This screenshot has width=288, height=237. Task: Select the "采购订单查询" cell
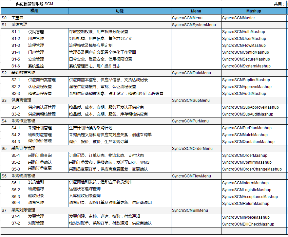point(40,155)
